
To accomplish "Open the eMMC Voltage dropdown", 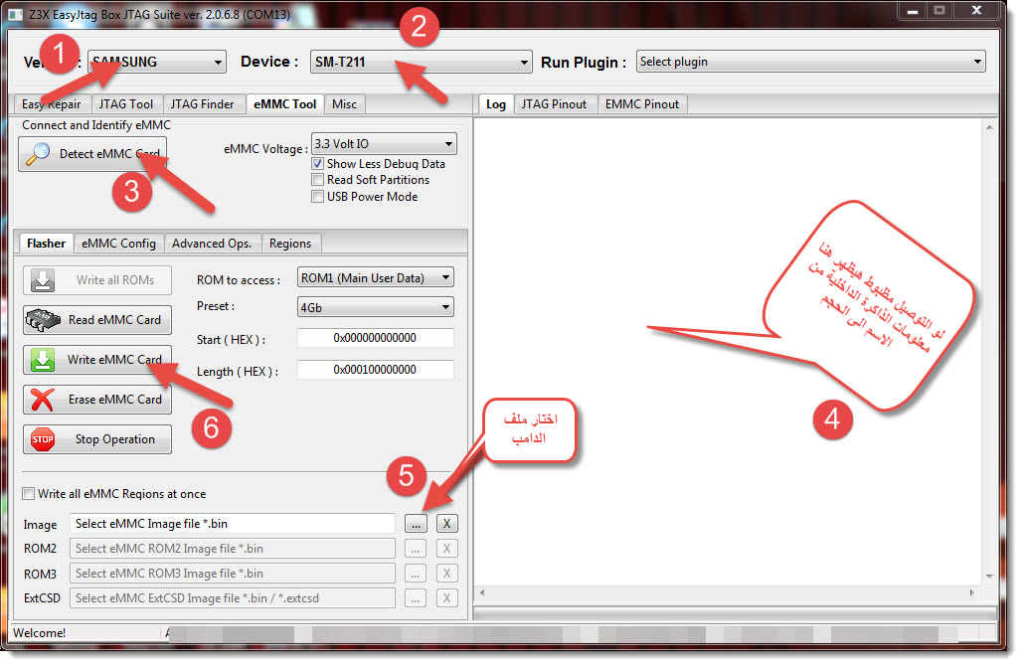I will [384, 143].
